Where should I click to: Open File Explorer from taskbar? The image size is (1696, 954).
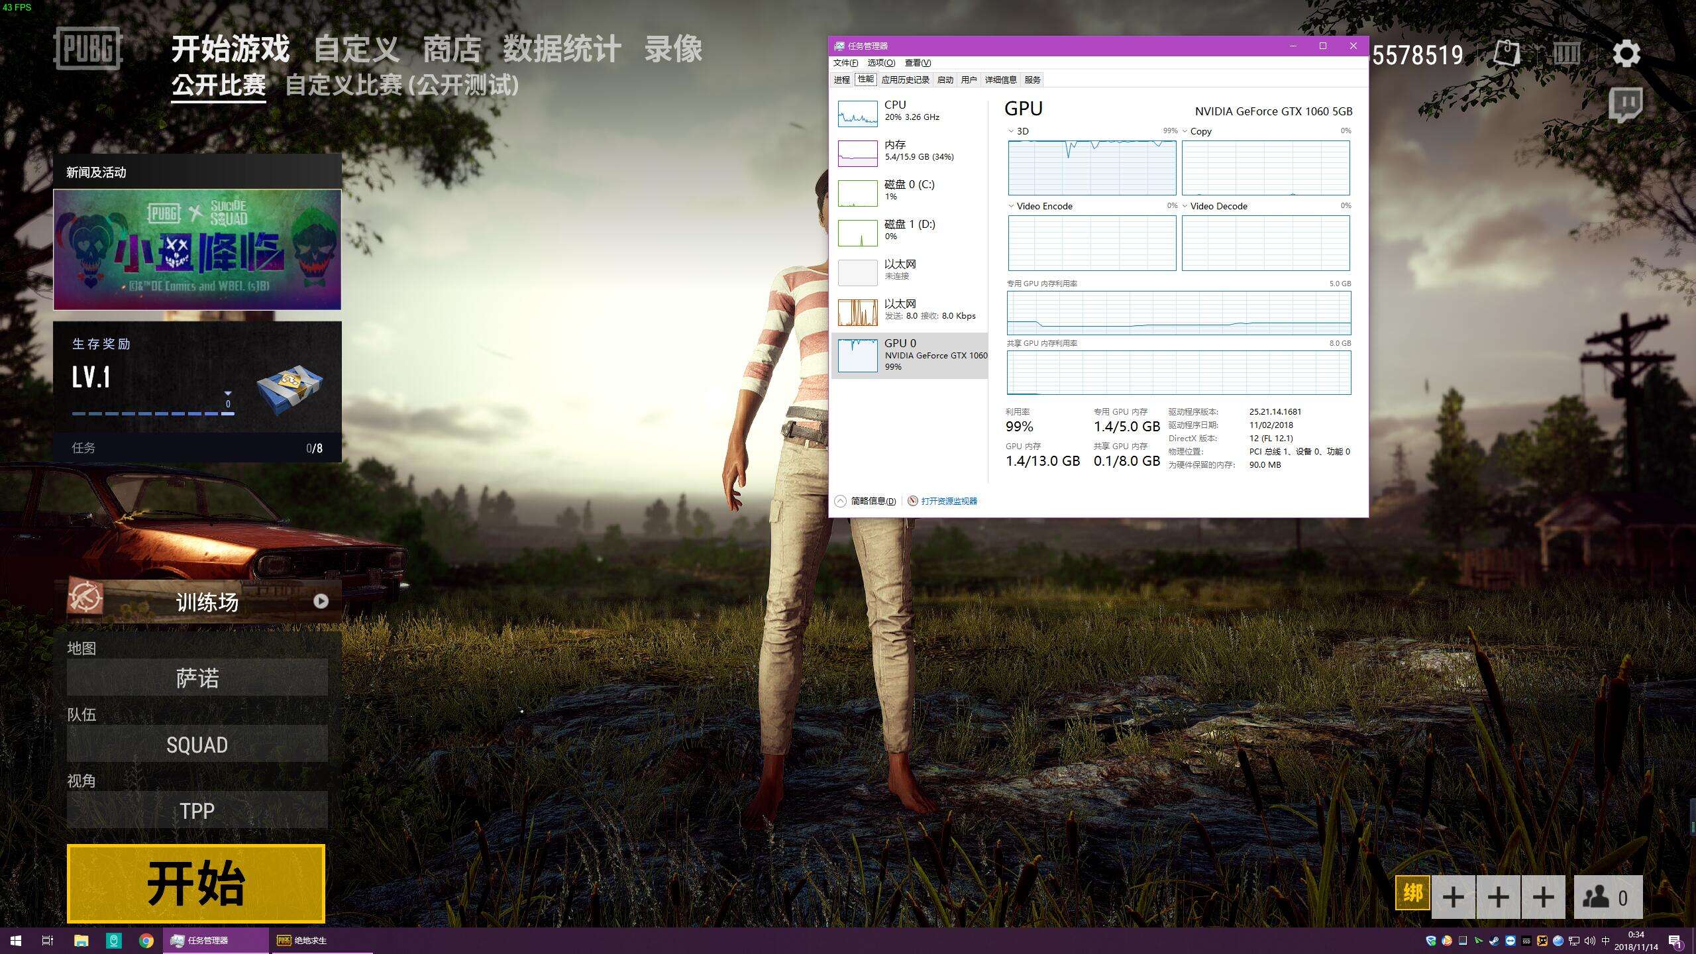(x=81, y=940)
